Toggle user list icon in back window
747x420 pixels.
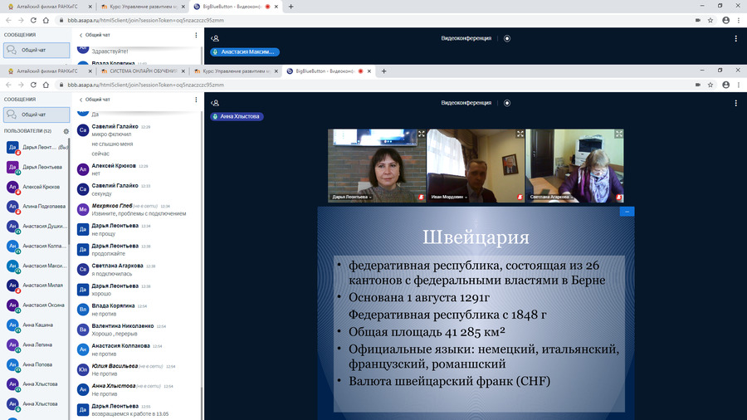pyautogui.click(x=215, y=38)
